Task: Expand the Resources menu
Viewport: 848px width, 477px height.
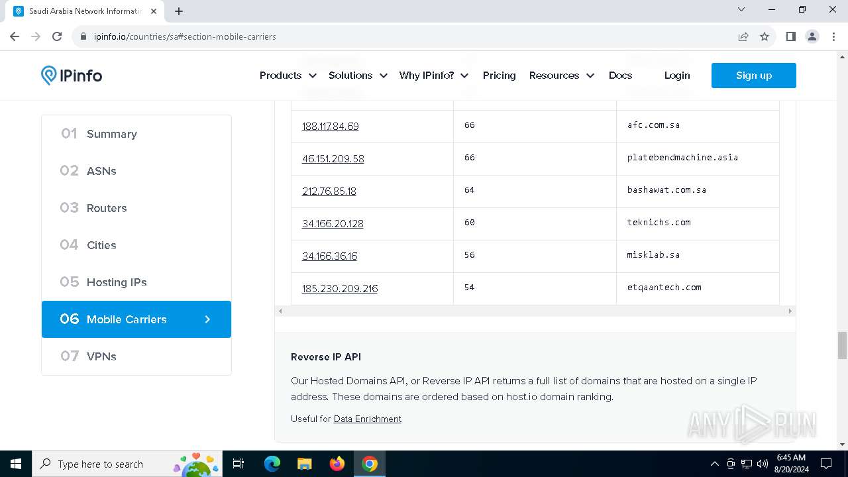Action: (562, 76)
